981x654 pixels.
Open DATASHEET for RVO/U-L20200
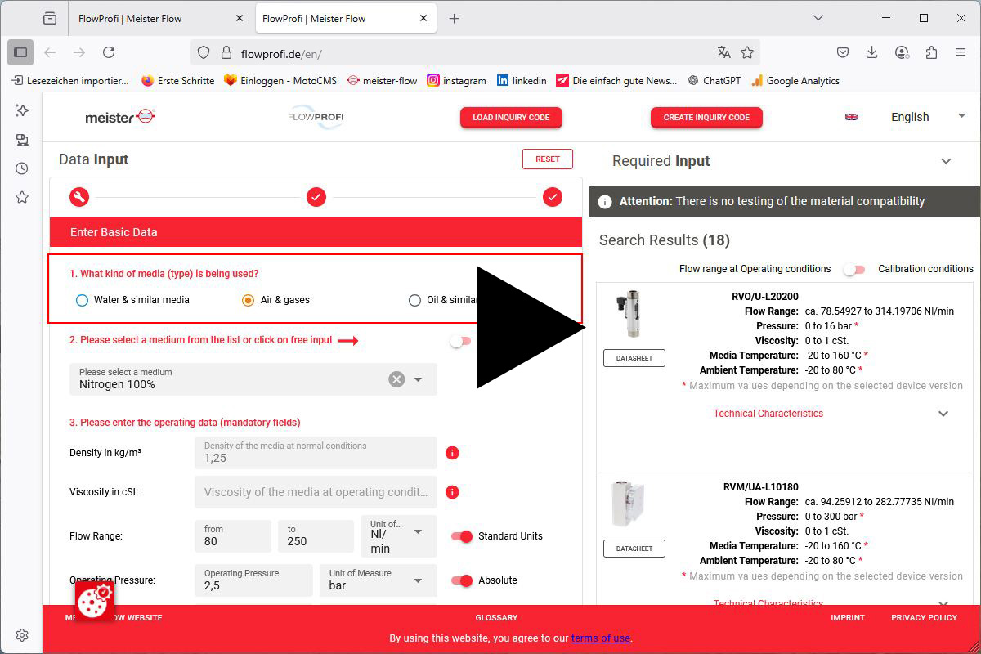point(634,358)
